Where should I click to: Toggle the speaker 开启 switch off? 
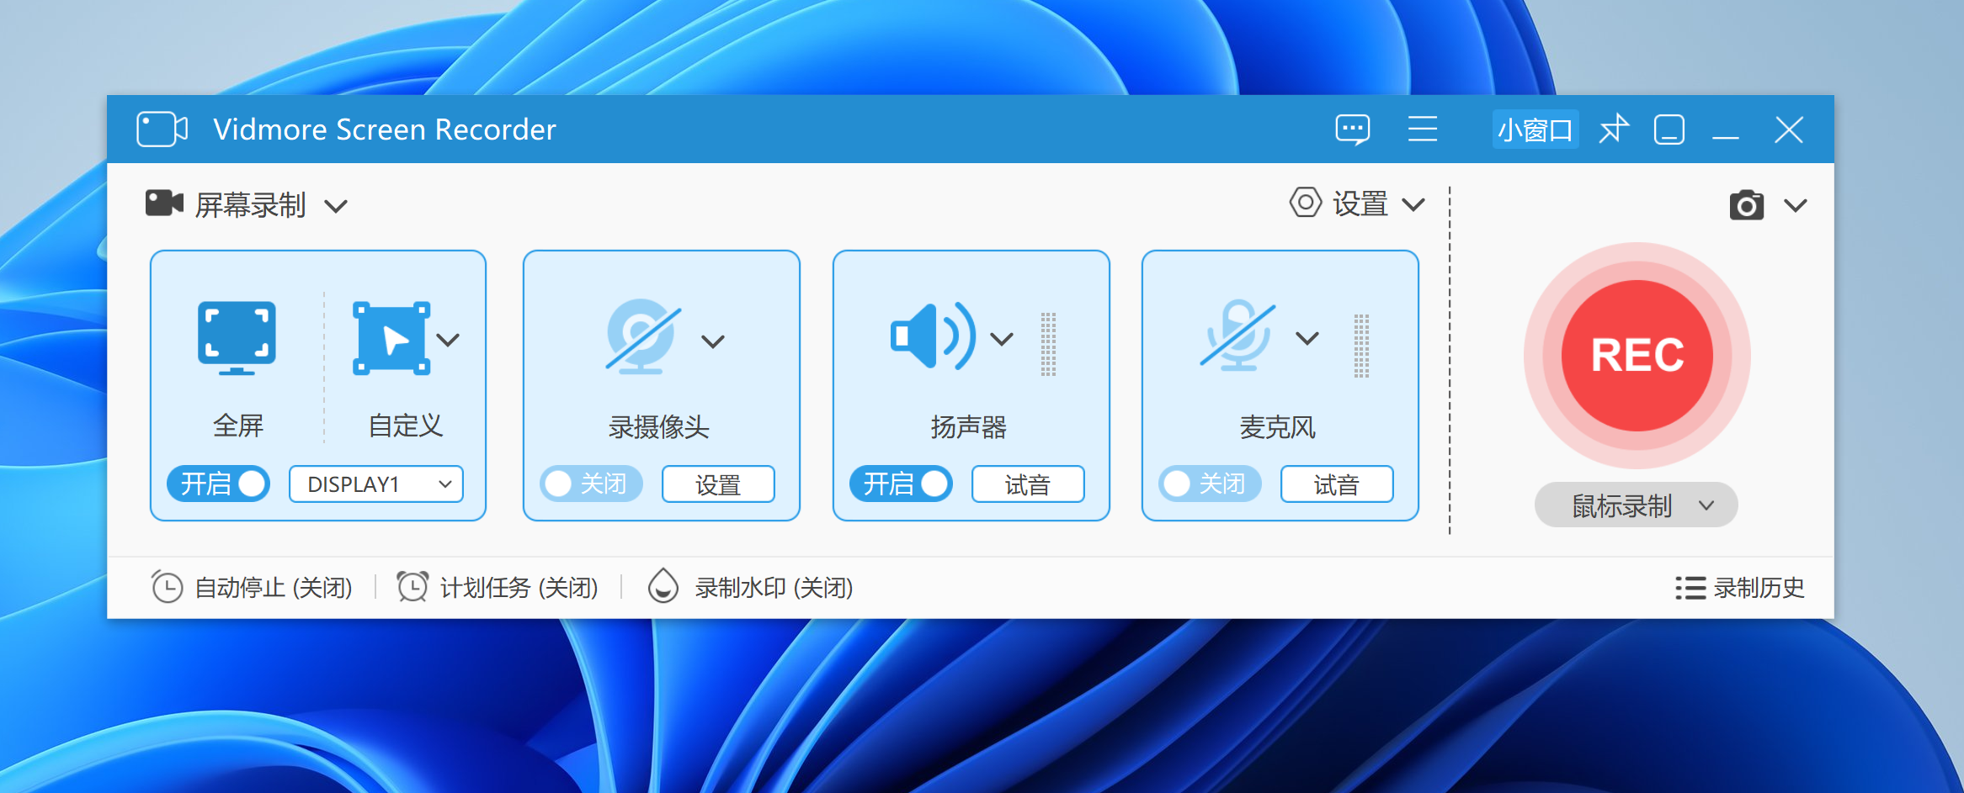pyautogui.click(x=901, y=484)
